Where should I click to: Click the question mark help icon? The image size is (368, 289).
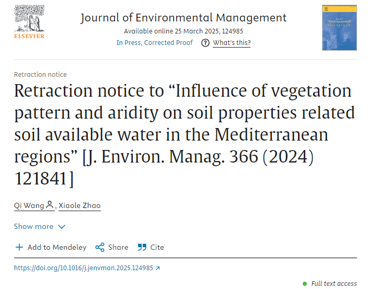205,43
